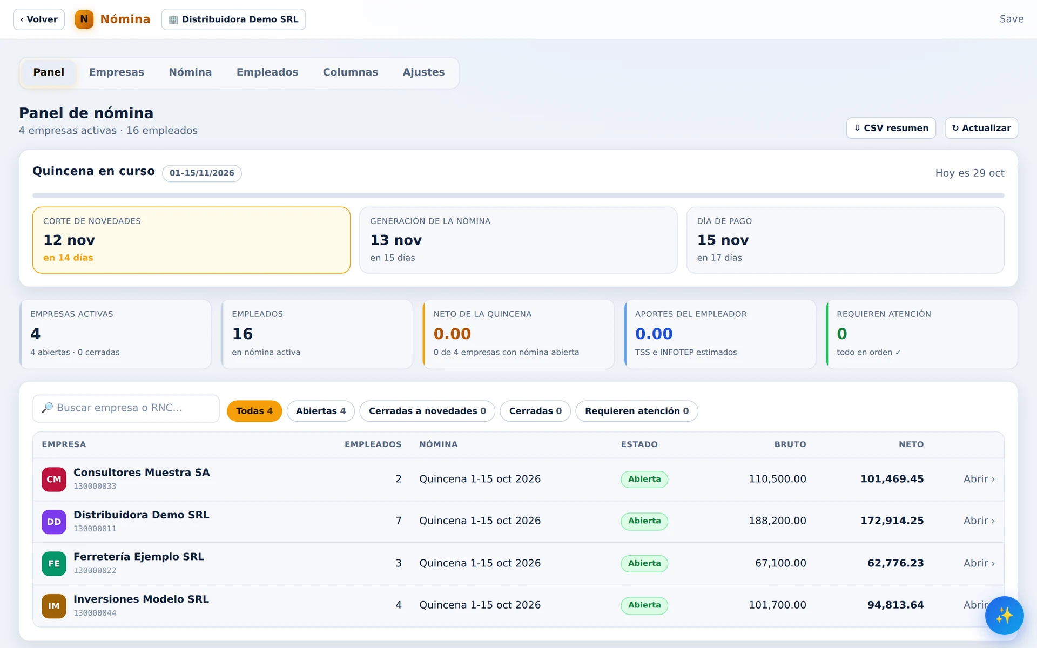Image resolution: width=1037 pixels, height=648 pixels.
Task: Click the 01-15/11/2026 period badge
Action: pos(202,173)
